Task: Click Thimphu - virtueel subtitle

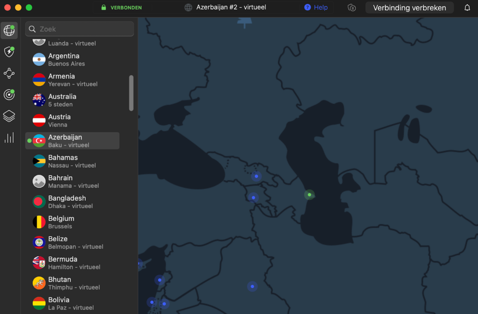Action: click(x=74, y=287)
